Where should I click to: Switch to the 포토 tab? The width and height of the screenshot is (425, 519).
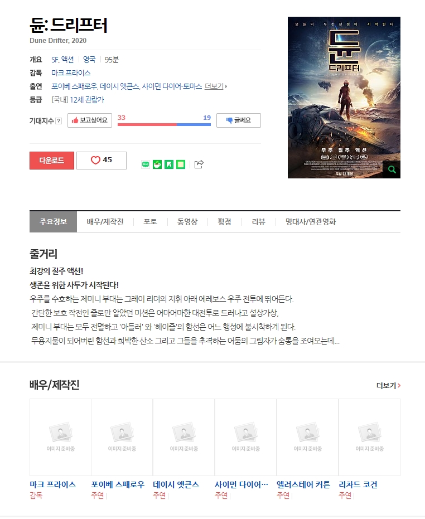pos(150,222)
